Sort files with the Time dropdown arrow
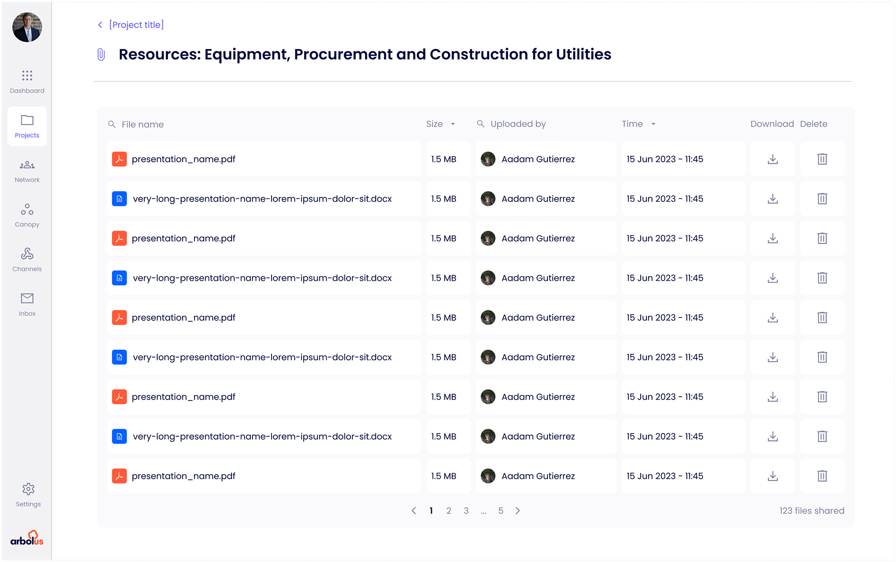896x562 pixels. point(653,124)
